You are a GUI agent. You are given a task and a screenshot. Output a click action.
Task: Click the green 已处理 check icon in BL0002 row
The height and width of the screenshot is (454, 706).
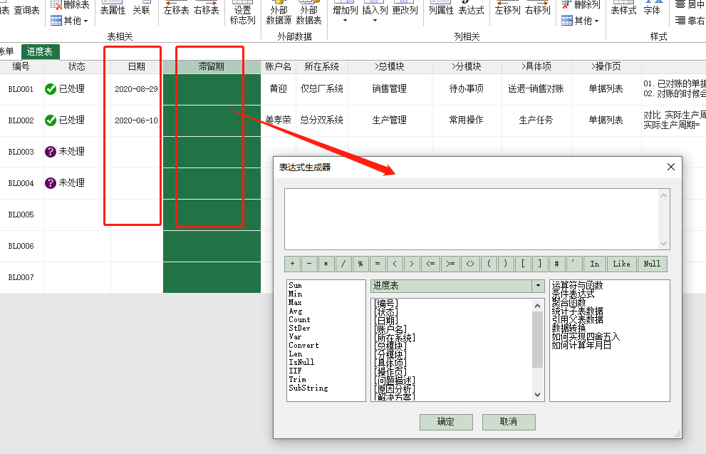51,120
